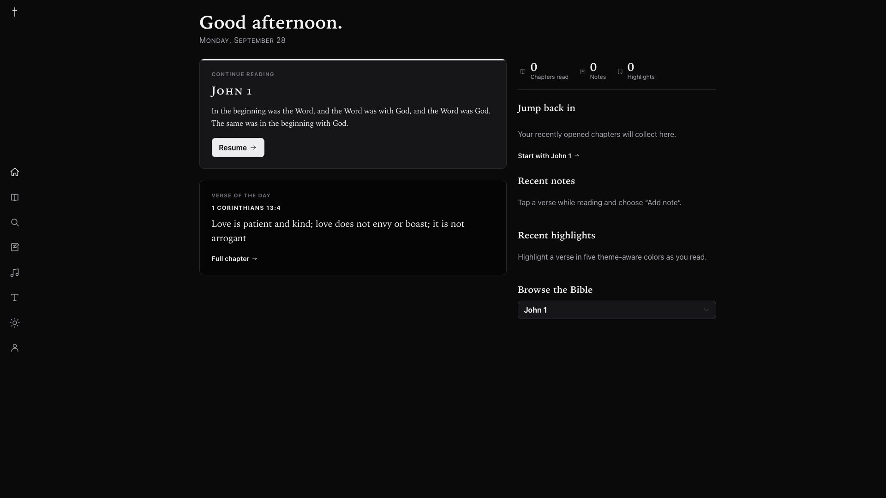Open the notes pencil icon in sidebar
This screenshot has height=498, width=886.
(15, 247)
